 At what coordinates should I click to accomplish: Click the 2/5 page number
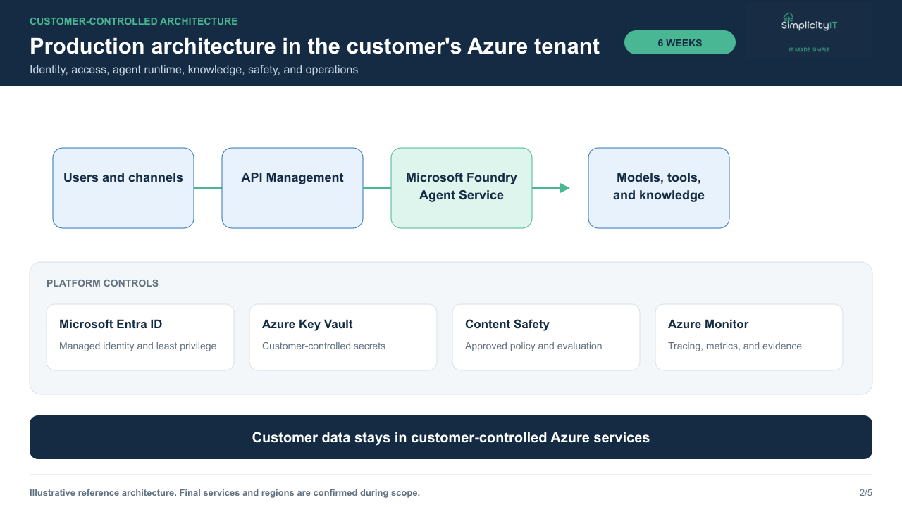point(866,493)
